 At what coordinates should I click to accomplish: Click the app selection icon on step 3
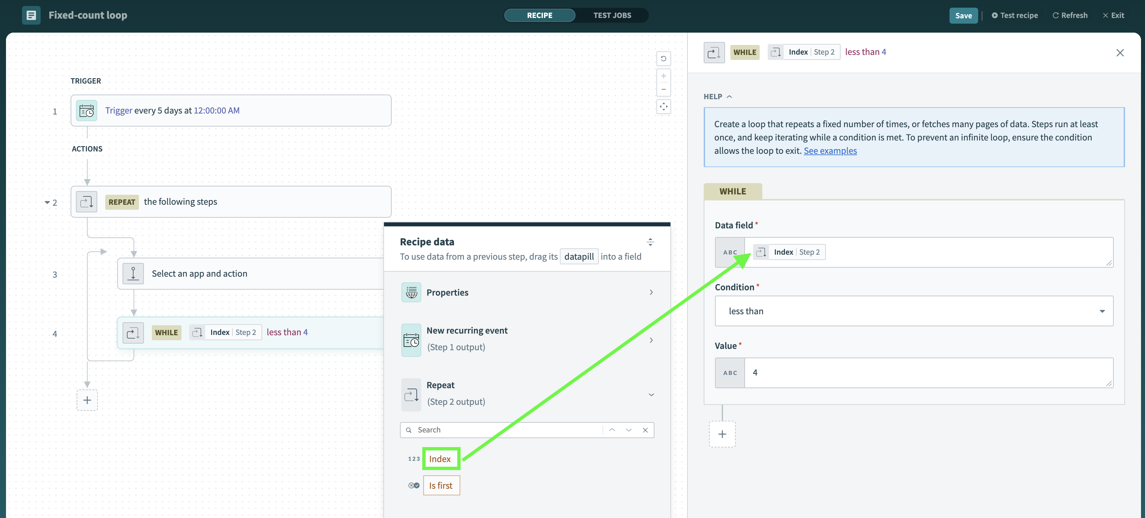coord(133,273)
